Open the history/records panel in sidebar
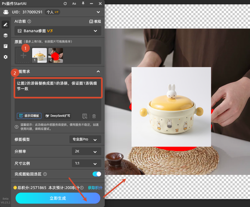Image resolution: width=250 pixels, height=207 pixels. tap(6, 46)
